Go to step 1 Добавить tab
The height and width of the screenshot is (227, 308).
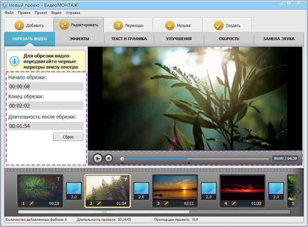pyautogui.click(x=29, y=25)
